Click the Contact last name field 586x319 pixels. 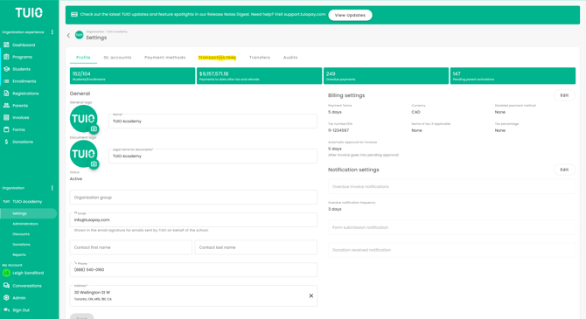[x=256, y=247]
